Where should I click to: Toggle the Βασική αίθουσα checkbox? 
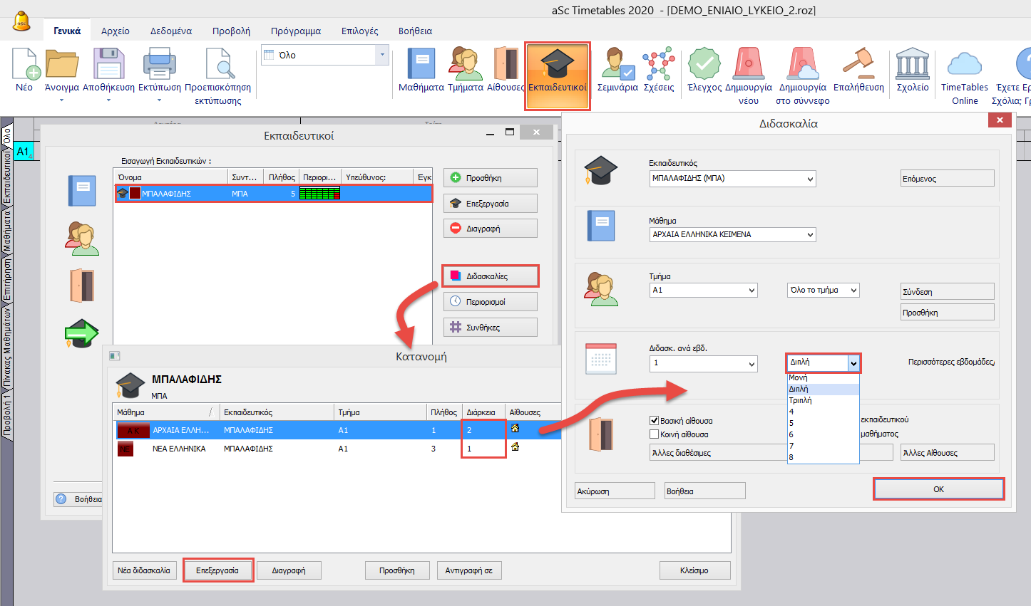click(x=654, y=421)
